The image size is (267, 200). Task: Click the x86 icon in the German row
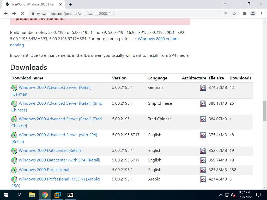click(203, 87)
